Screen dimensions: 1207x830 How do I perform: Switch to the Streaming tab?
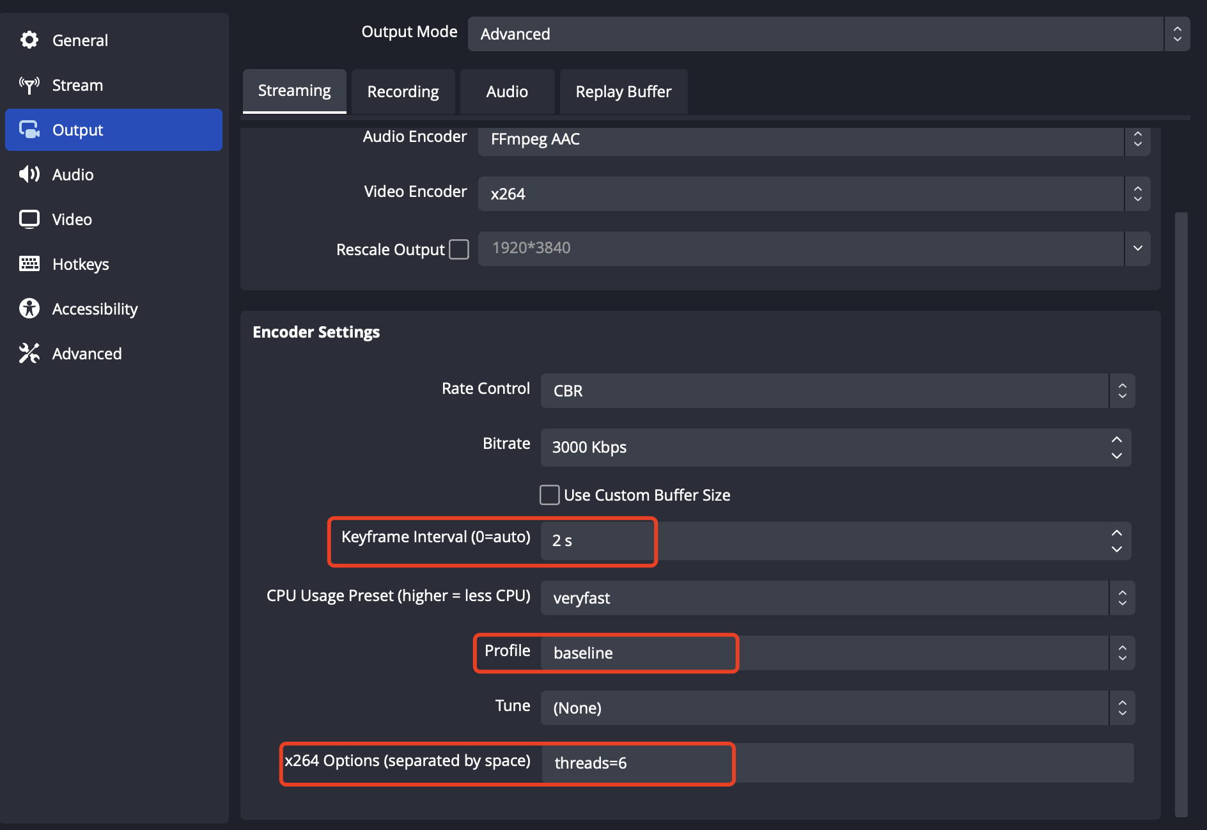295,91
